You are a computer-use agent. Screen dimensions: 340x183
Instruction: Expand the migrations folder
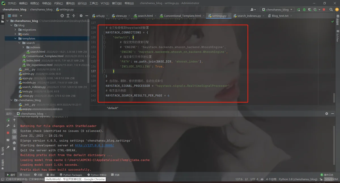[x=16, y=30]
